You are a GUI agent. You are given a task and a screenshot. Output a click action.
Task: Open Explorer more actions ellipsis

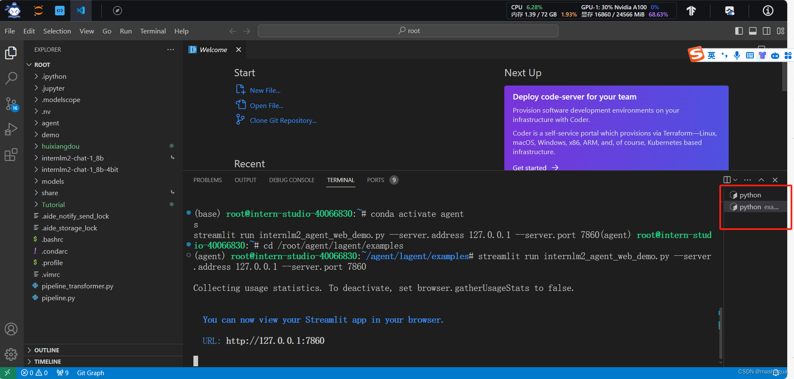[171, 50]
